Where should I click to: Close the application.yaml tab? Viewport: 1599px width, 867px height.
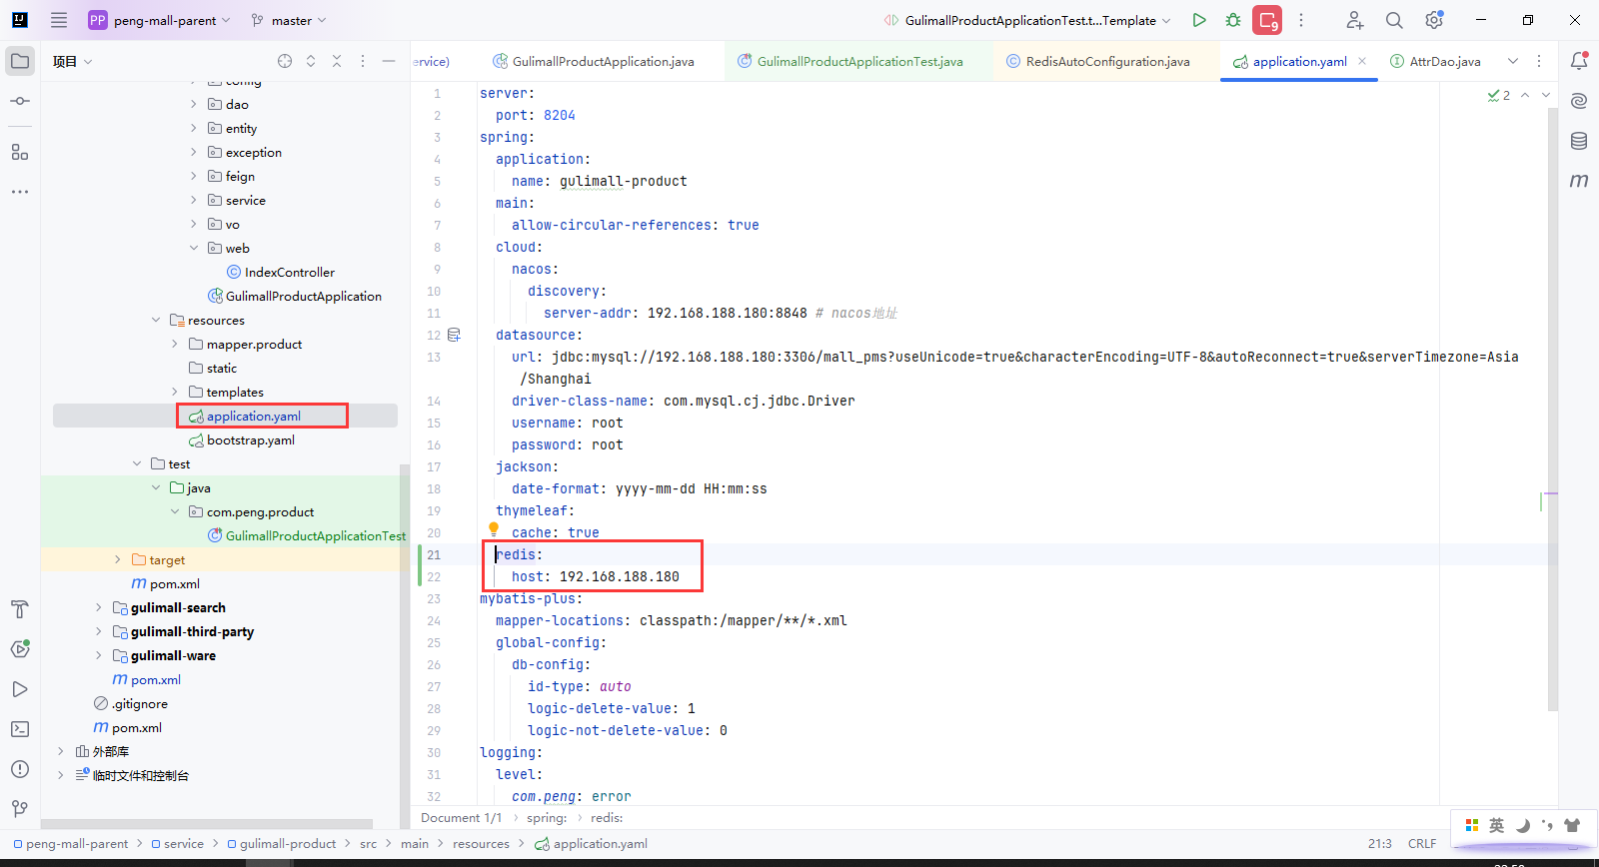[1362, 61]
